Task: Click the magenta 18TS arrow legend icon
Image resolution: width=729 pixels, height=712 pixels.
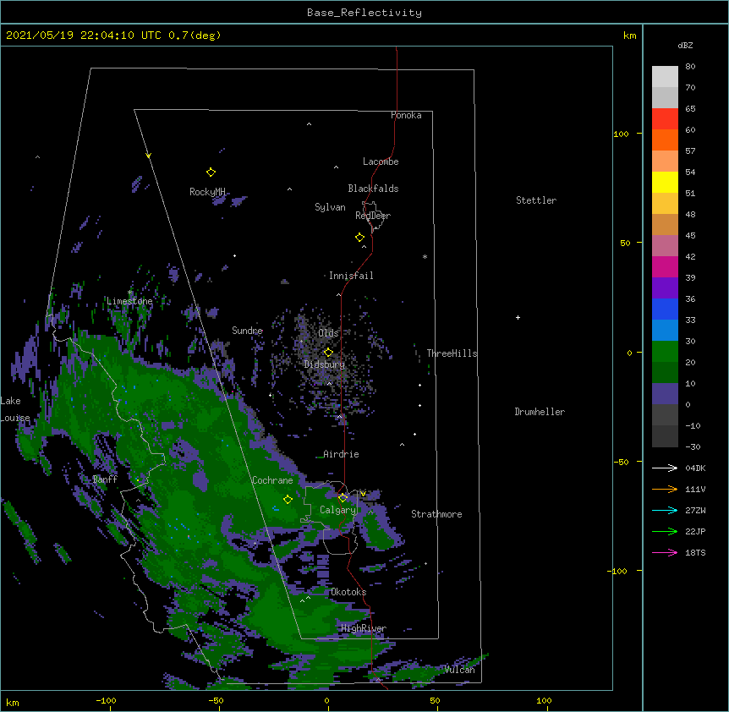Action: [665, 552]
